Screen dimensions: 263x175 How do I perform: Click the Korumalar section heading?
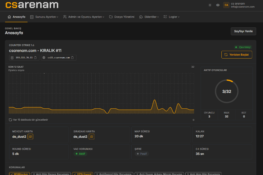pos(17,167)
